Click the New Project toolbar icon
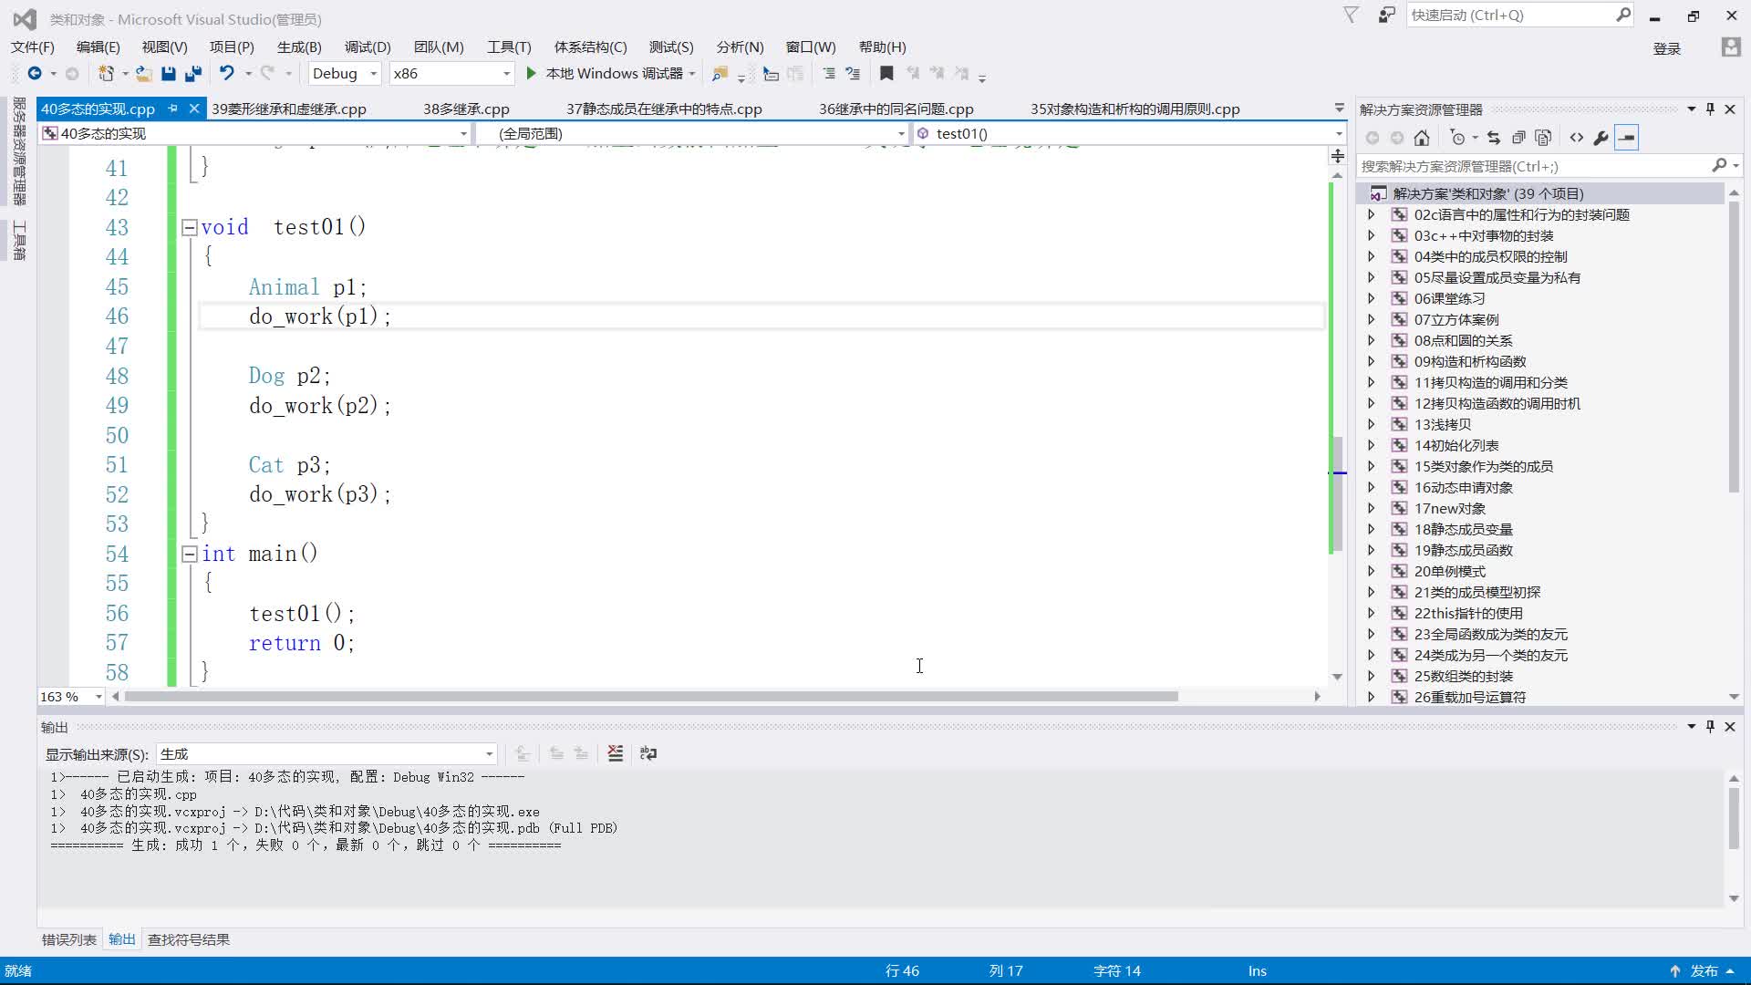The height and width of the screenshot is (985, 1751). (x=106, y=73)
